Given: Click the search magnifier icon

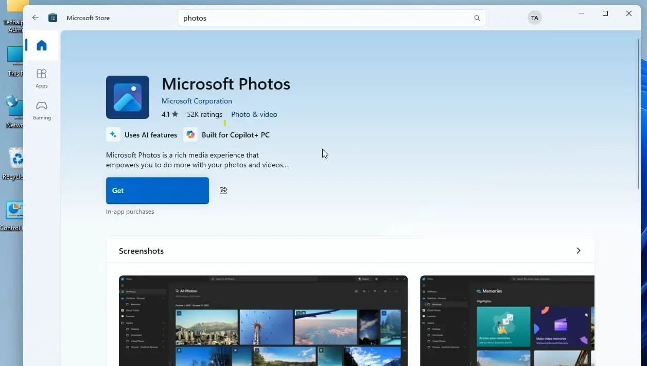Looking at the screenshot, I should [x=477, y=18].
